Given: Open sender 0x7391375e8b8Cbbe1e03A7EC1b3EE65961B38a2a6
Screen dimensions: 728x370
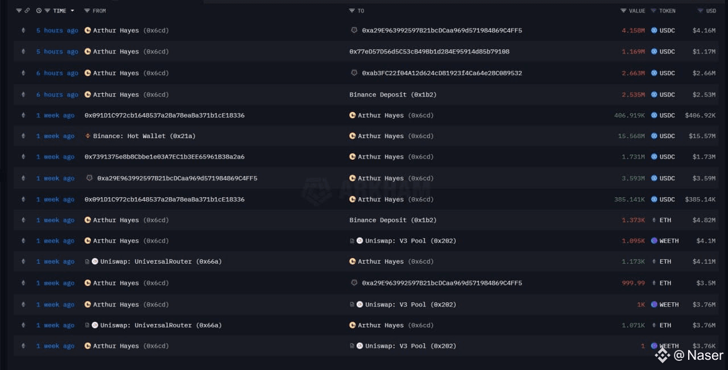Looking at the screenshot, I should pyautogui.click(x=164, y=157).
